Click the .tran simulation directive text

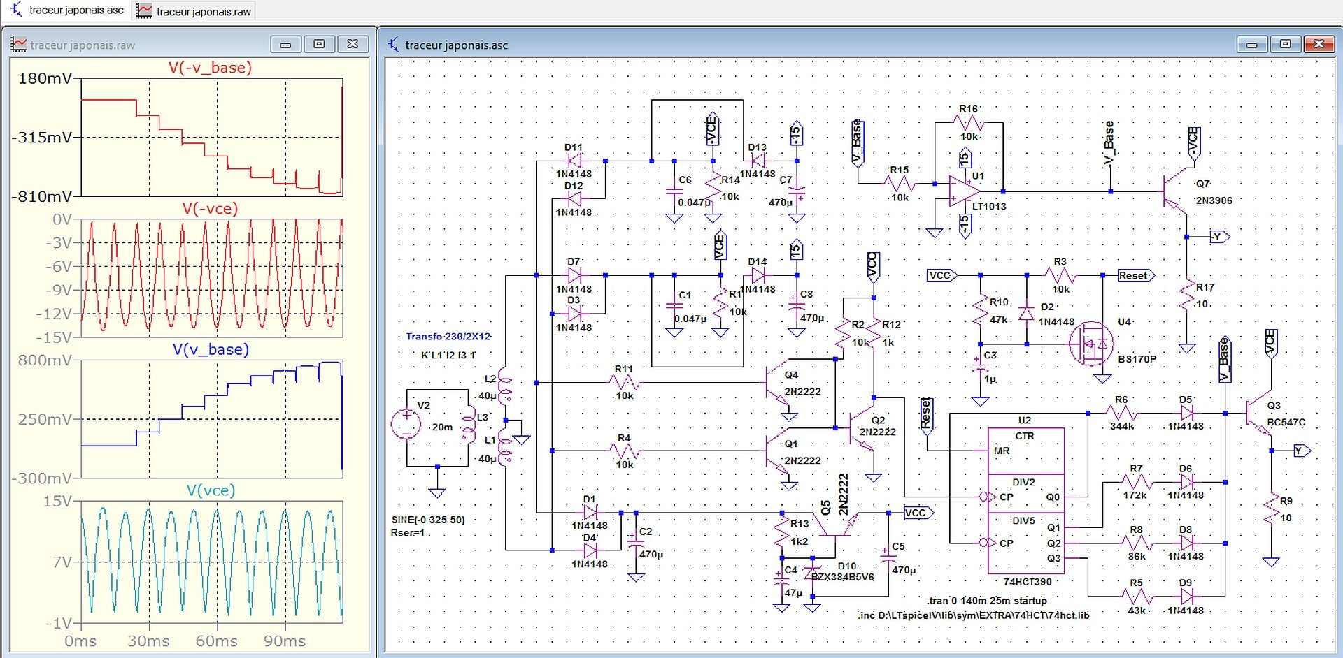987,600
